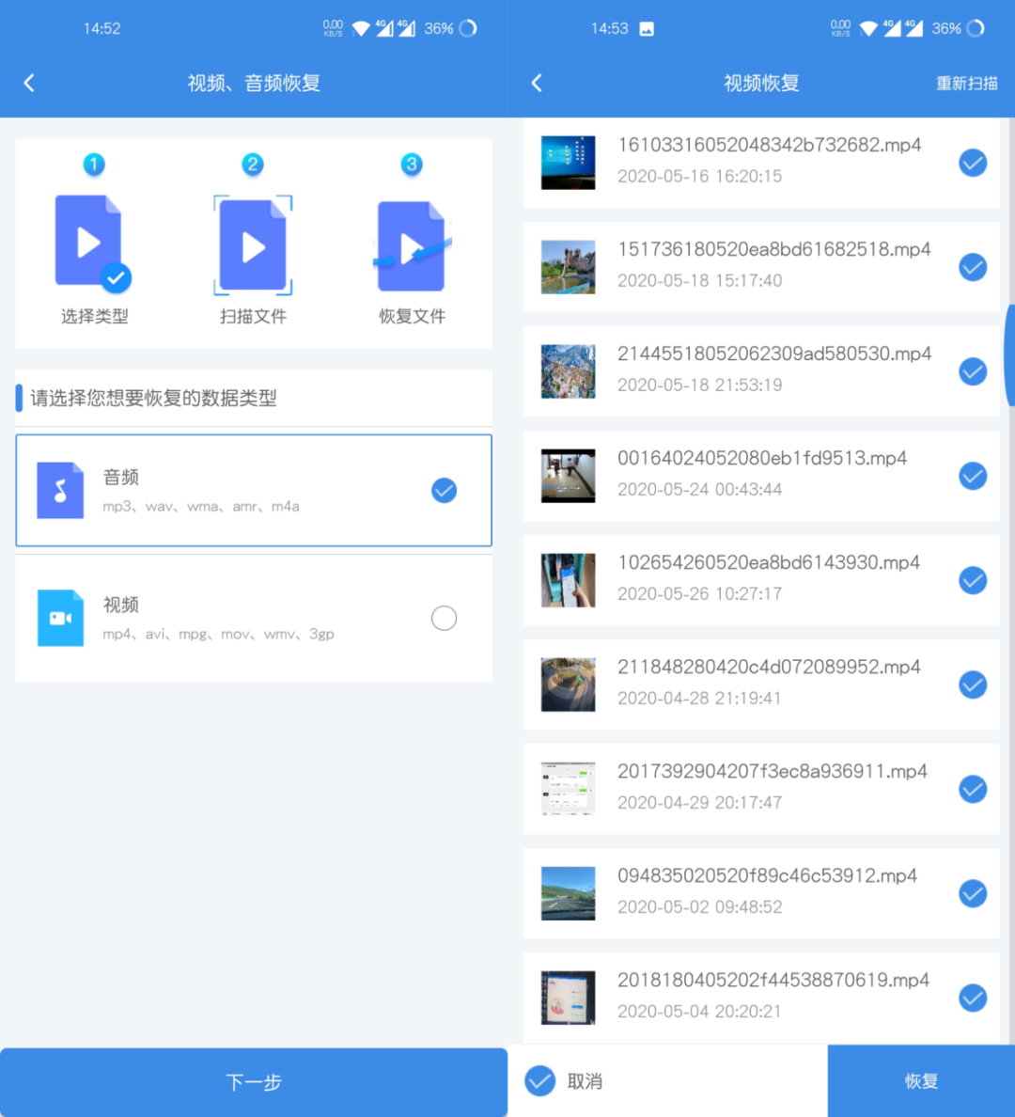Tap 重新扫描 to rescan videos

tap(966, 84)
